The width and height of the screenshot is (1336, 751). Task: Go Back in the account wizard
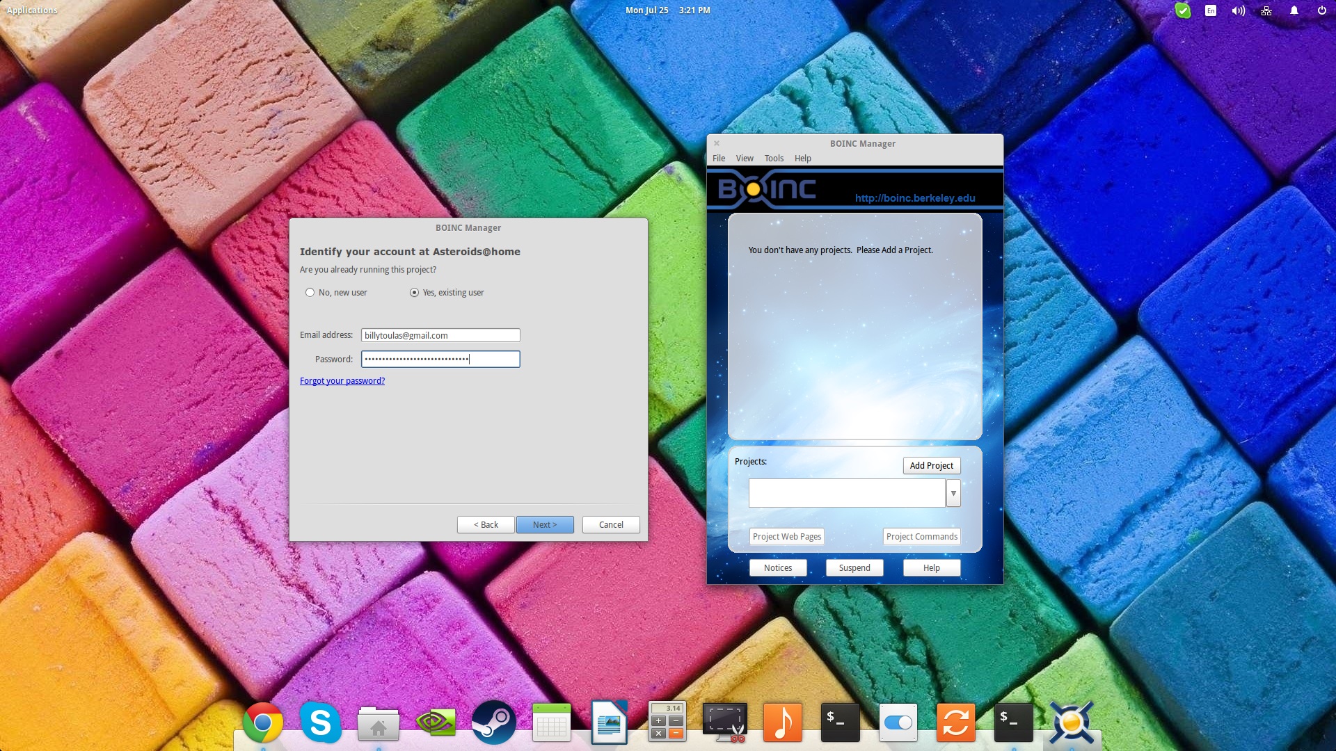tap(486, 525)
